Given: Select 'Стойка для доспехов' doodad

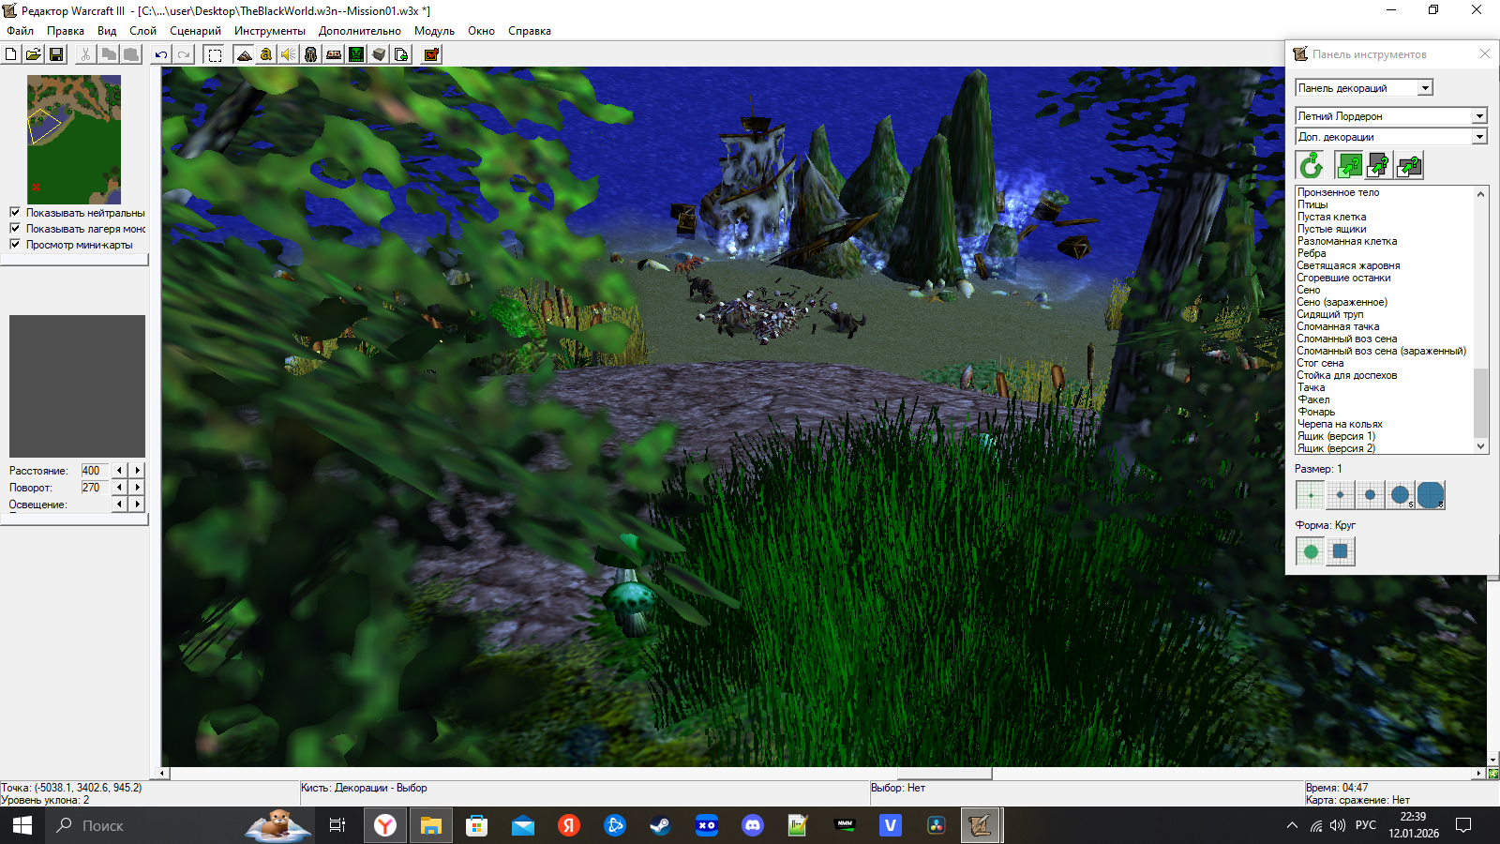Looking at the screenshot, I should pos(1347,375).
